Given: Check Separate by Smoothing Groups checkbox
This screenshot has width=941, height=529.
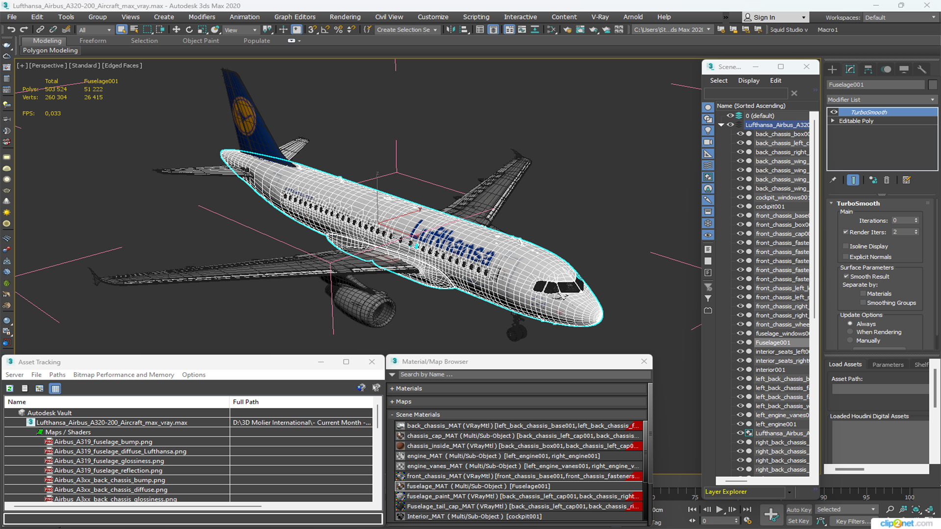Looking at the screenshot, I should coord(863,303).
